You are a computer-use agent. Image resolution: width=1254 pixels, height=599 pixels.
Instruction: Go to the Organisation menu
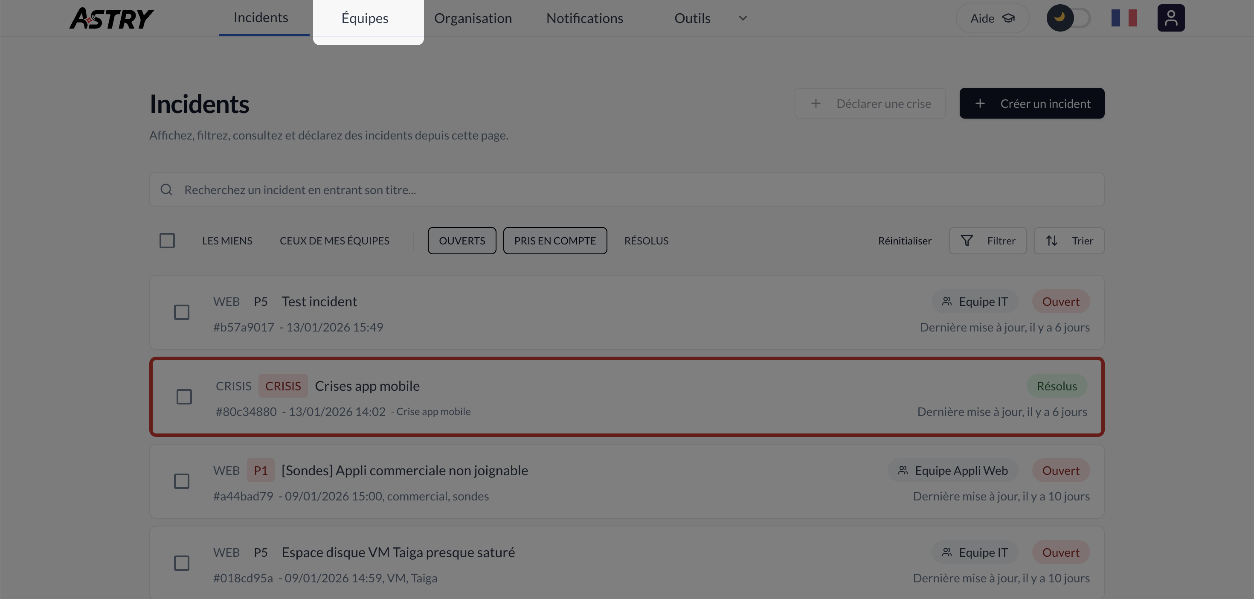(473, 18)
